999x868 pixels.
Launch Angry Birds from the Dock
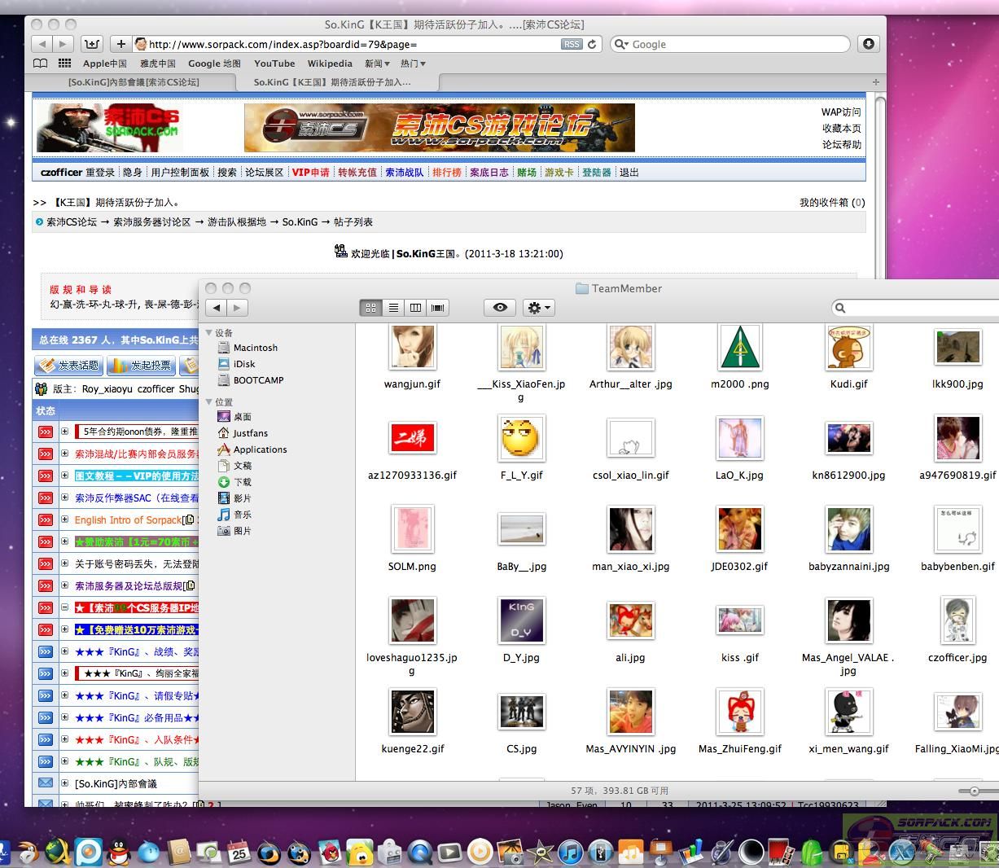[330, 853]
